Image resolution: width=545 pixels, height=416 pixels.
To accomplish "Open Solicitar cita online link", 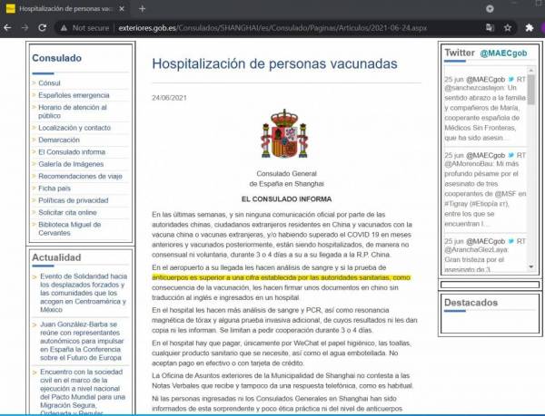I will [x=67, y=212].
